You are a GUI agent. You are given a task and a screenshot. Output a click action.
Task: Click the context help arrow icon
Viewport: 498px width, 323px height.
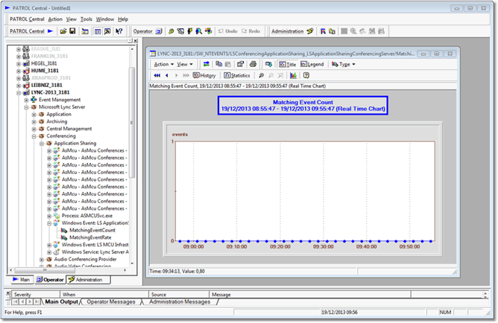point(119,32)
